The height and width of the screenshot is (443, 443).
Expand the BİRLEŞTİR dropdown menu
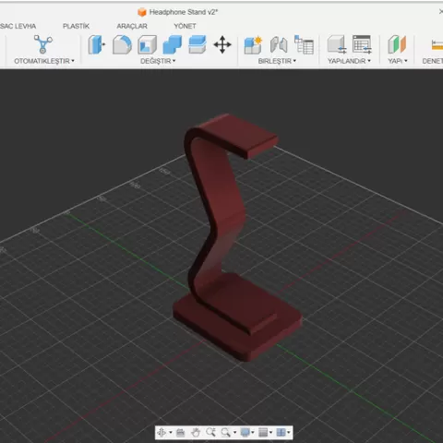click(x=277, y=61)
